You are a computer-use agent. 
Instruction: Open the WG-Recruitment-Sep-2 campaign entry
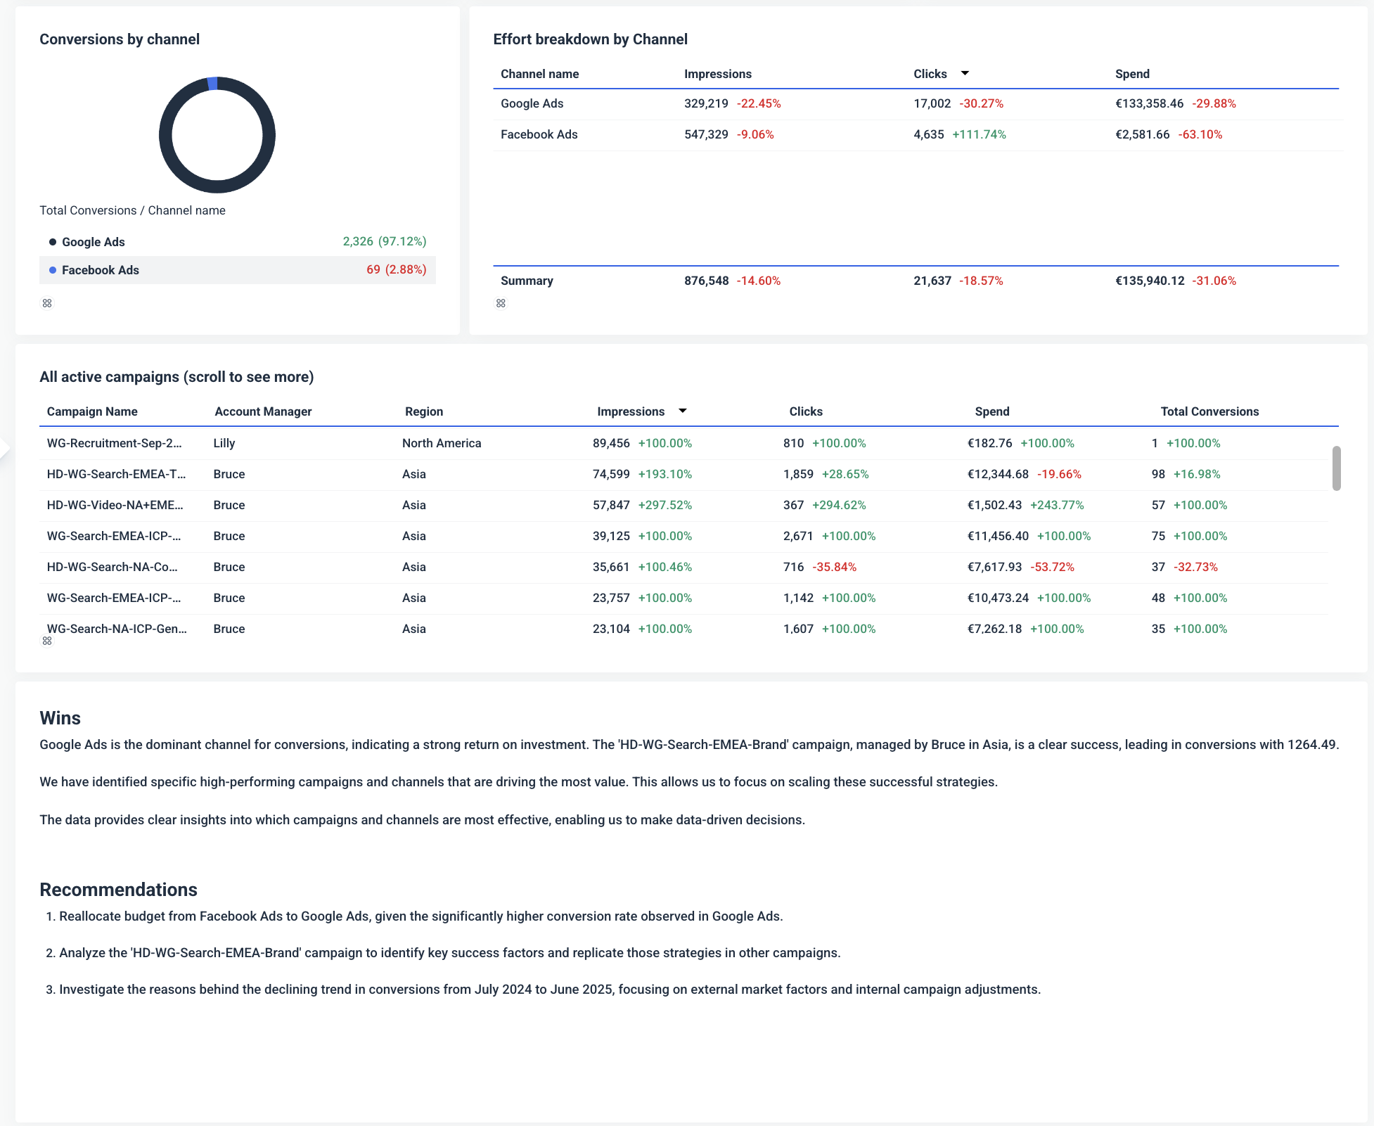click(114, 443)
